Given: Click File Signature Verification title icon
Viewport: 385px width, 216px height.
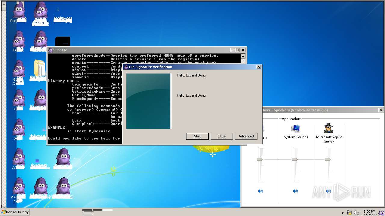Looking at the screenshot, I should click(x=126, y=67).
